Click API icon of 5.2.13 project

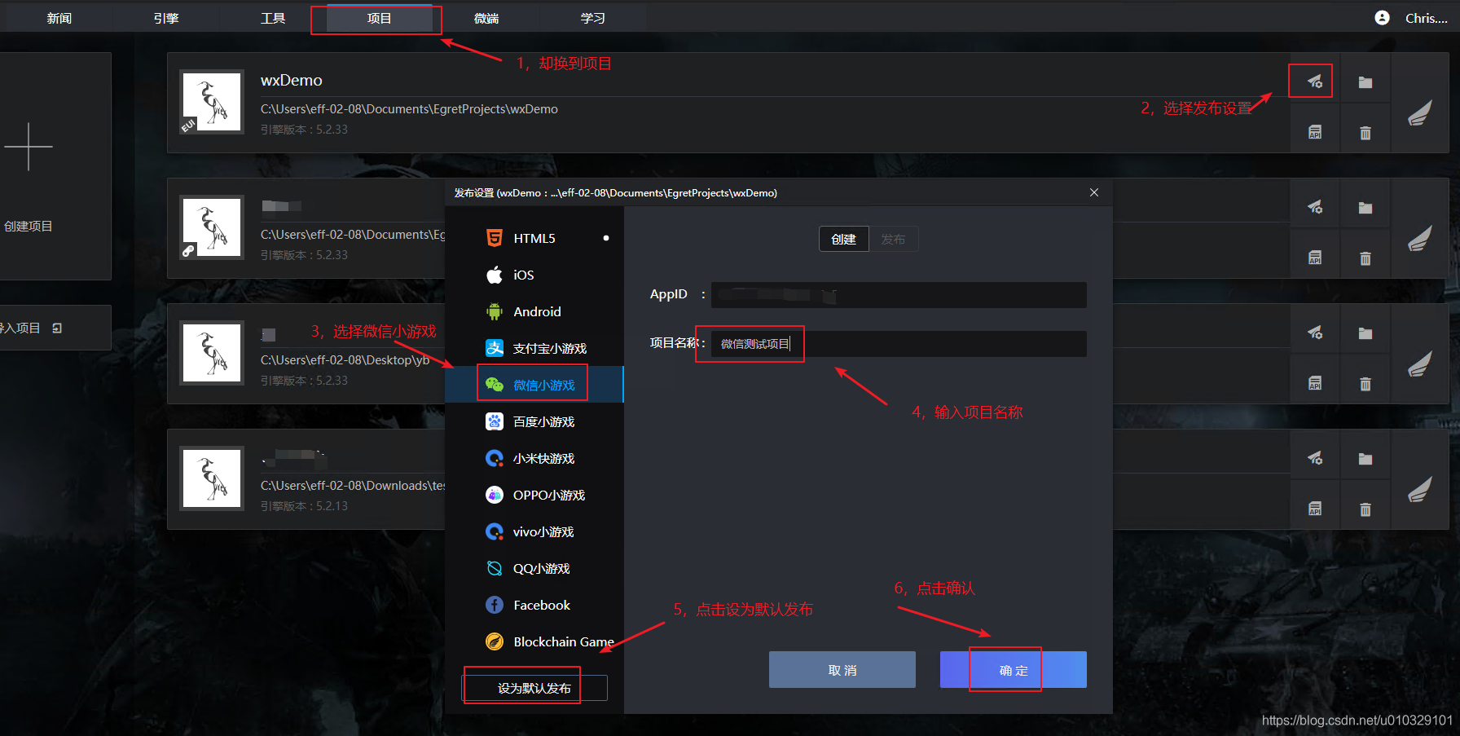coord(1315,509)
